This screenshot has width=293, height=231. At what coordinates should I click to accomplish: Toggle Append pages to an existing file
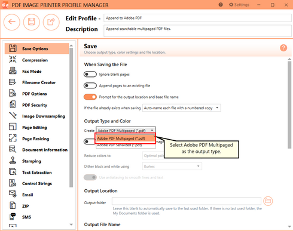(x=90, y=85)
